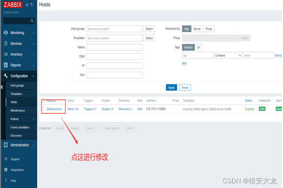
Task: Open Templates in Configuration
Action: [x=16, y=94]
